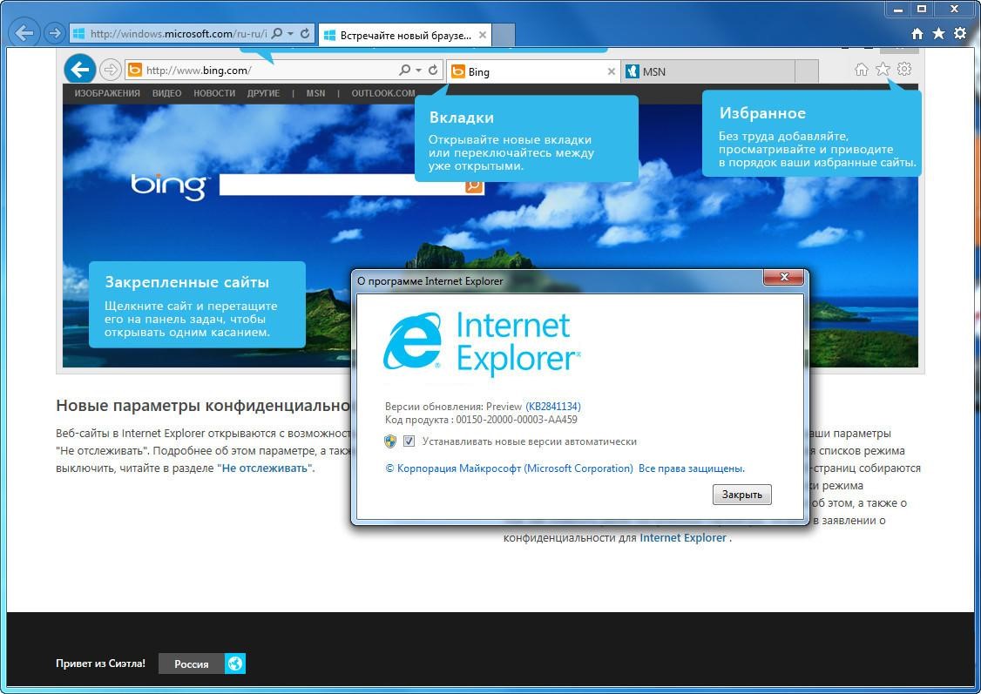Close the "О программе Internet Explorer" dialog with X
981x694 pixels.
[x=784, y=277]
